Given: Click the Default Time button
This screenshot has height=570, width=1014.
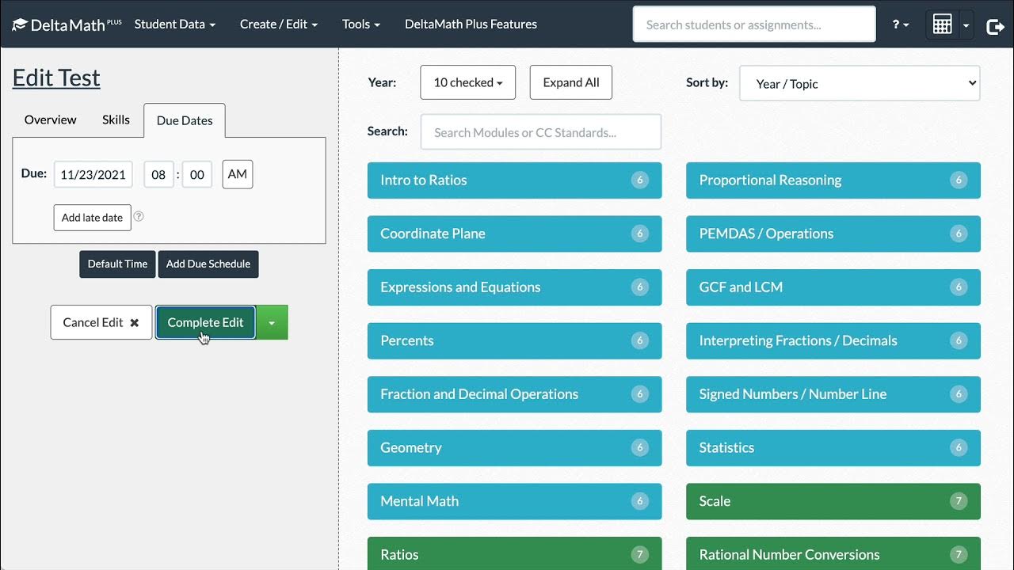Looking at the screenshot, I should coord(117,264).
